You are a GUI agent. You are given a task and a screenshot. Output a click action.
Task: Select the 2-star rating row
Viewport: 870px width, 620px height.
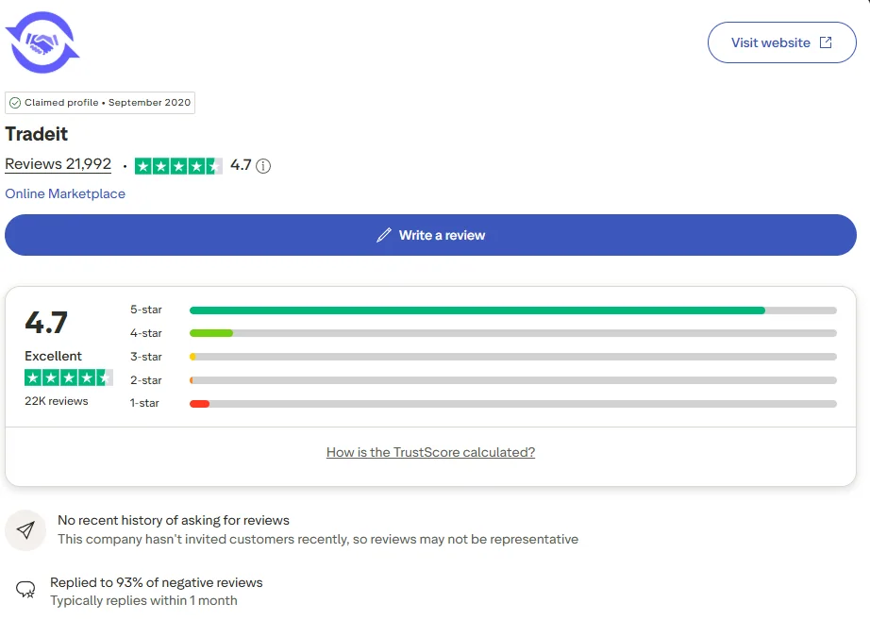[483, 380]
